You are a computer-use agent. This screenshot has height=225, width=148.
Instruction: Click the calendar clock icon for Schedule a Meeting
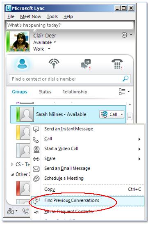36,179
